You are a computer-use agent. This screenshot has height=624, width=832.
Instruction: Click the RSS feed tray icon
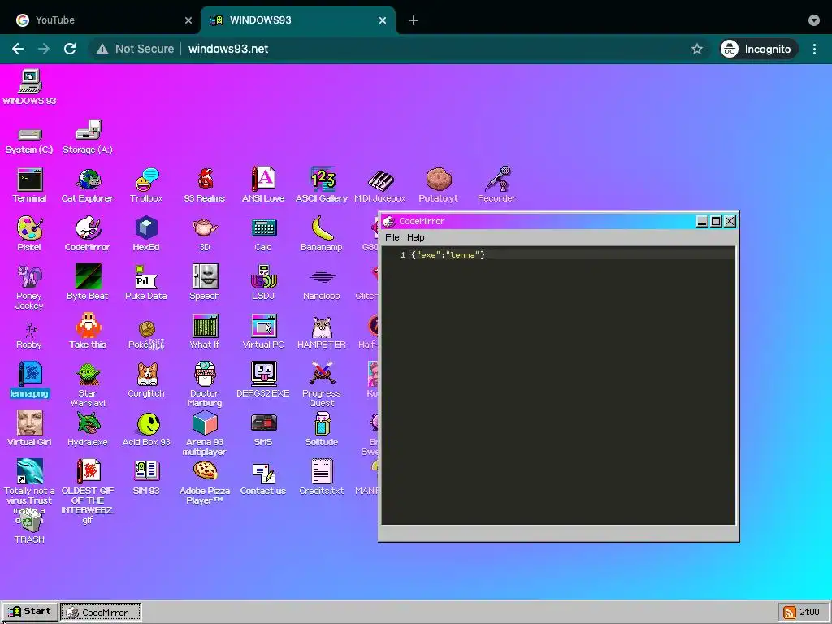(789, 613)
